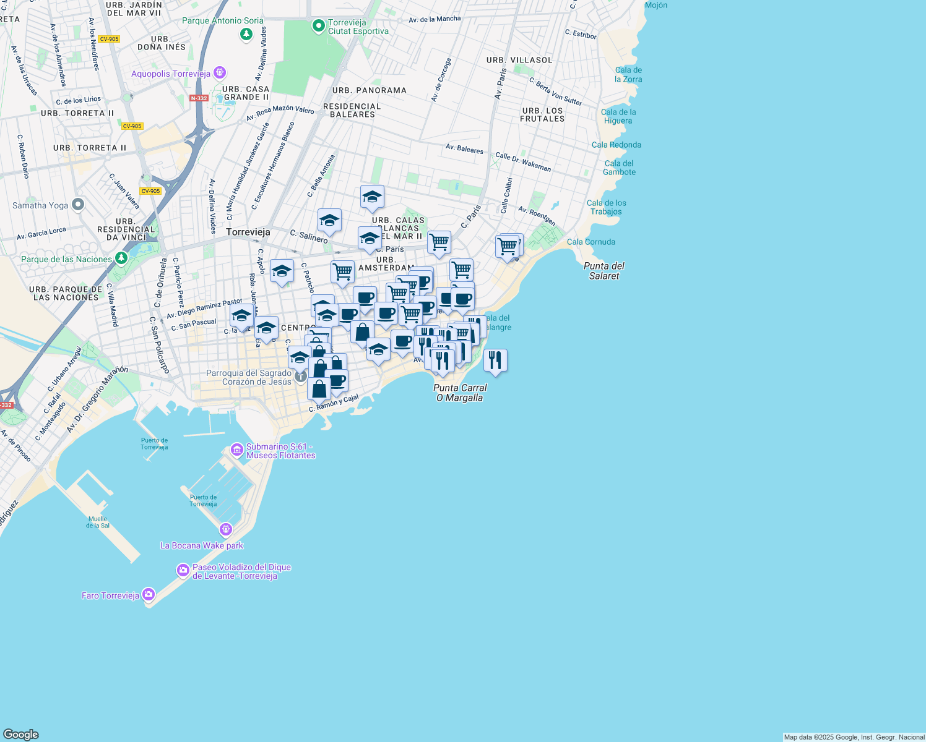
Task: Click the Urb. Doña Inés label
Action: [162, 43]
